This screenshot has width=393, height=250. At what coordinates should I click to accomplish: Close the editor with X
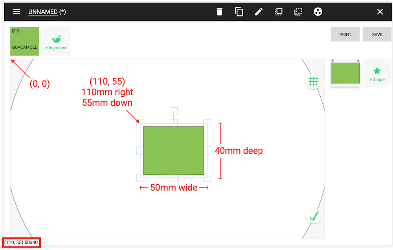(x=380, y=12)
